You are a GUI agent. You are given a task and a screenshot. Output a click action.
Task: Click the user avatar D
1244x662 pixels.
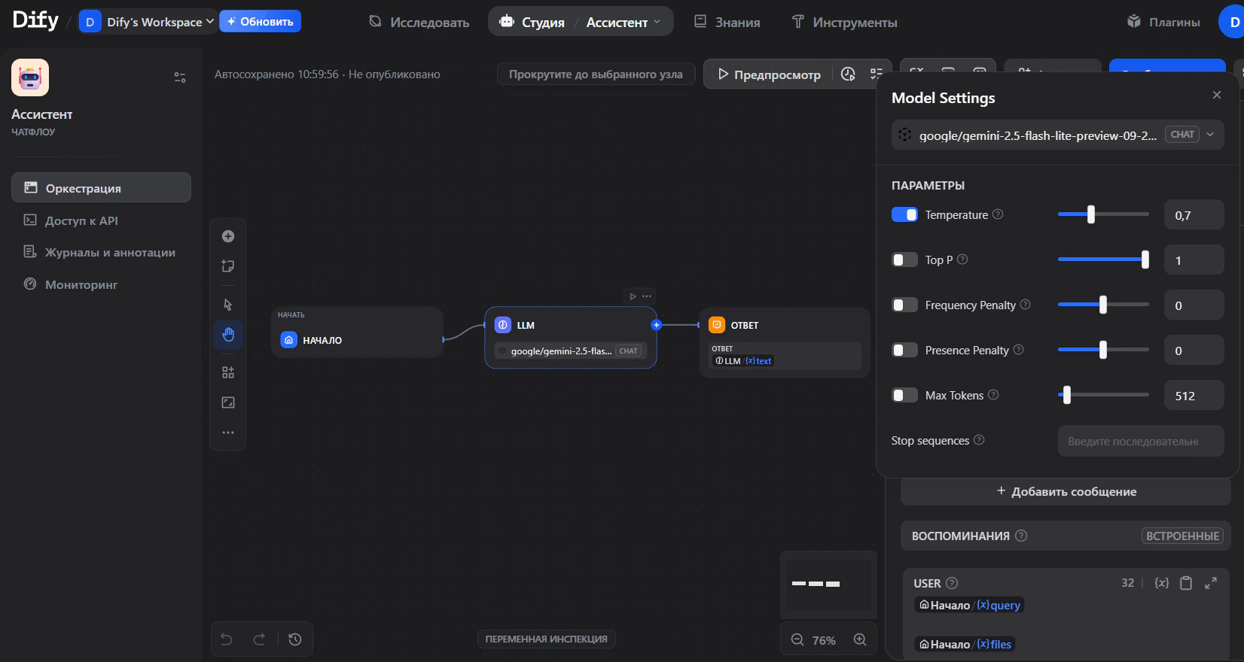[1233, 22]
